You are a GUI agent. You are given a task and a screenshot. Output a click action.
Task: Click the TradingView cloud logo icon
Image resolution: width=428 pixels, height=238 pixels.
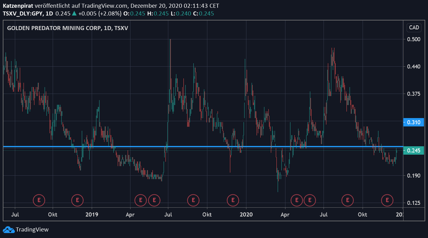click(9, 230)
